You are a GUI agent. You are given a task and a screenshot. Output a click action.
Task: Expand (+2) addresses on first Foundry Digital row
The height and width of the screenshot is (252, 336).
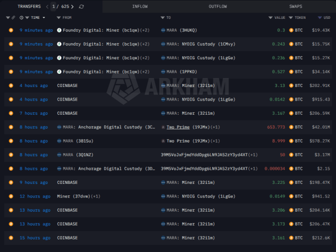[x=144, y=30]
